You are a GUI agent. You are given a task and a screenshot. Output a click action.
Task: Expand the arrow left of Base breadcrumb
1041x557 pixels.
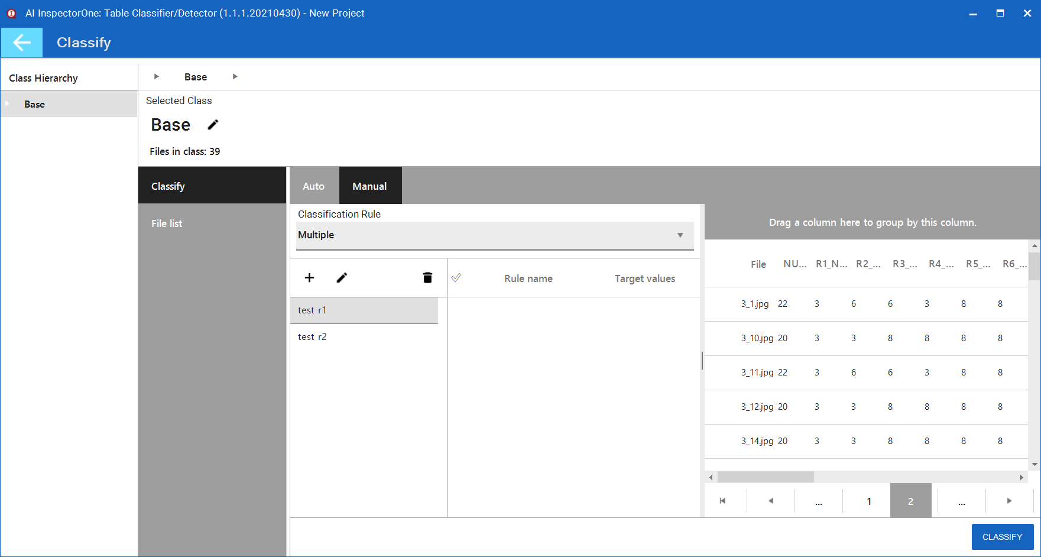click(156, 76)
